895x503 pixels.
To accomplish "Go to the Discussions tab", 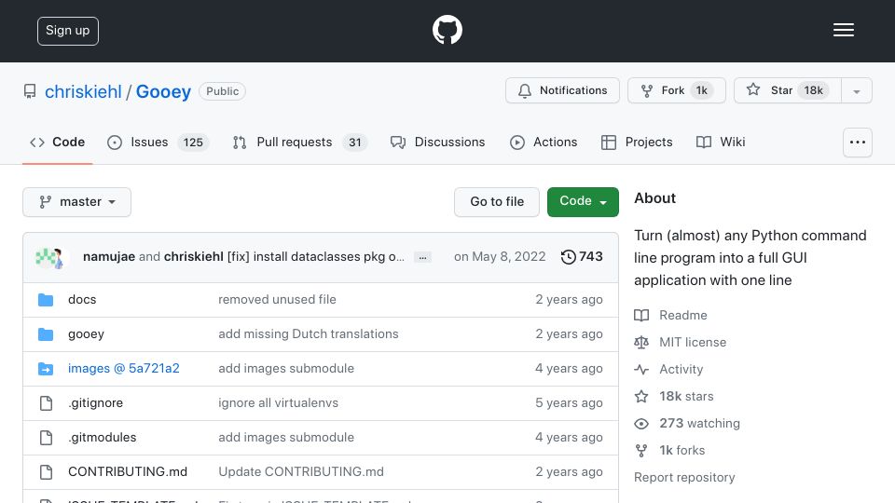I will click(x=438, y=142).
